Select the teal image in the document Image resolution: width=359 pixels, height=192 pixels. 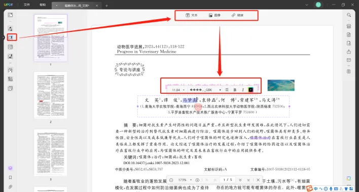(x=281, y=85)
